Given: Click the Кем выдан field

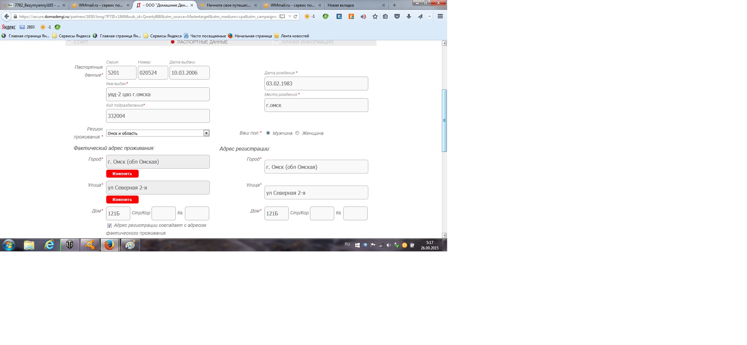Looking at the screenshot, I should point(158,94).
